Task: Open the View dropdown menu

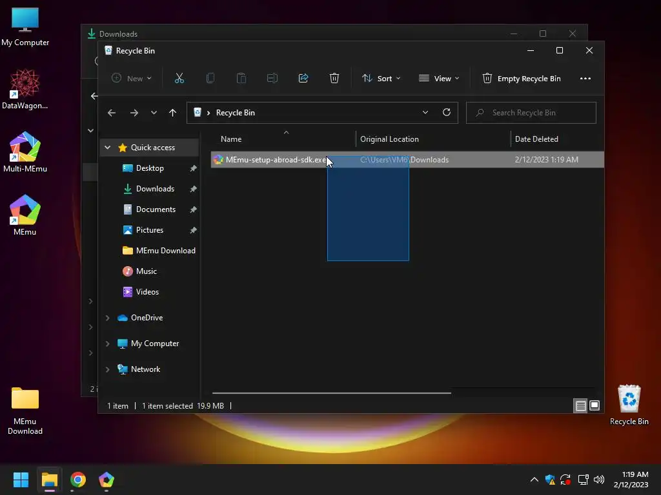Action: [x=439, y=78]
